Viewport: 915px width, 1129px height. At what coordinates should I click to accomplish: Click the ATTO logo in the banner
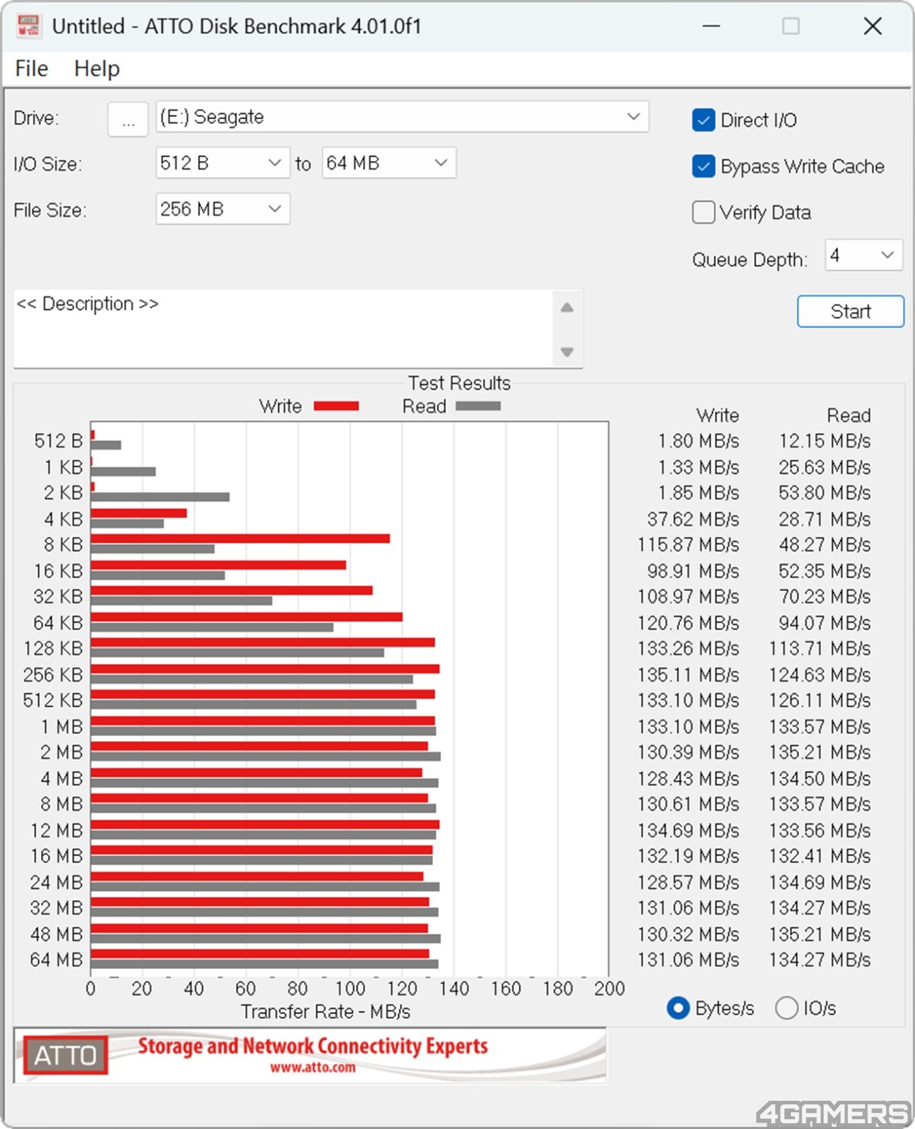66,1055
